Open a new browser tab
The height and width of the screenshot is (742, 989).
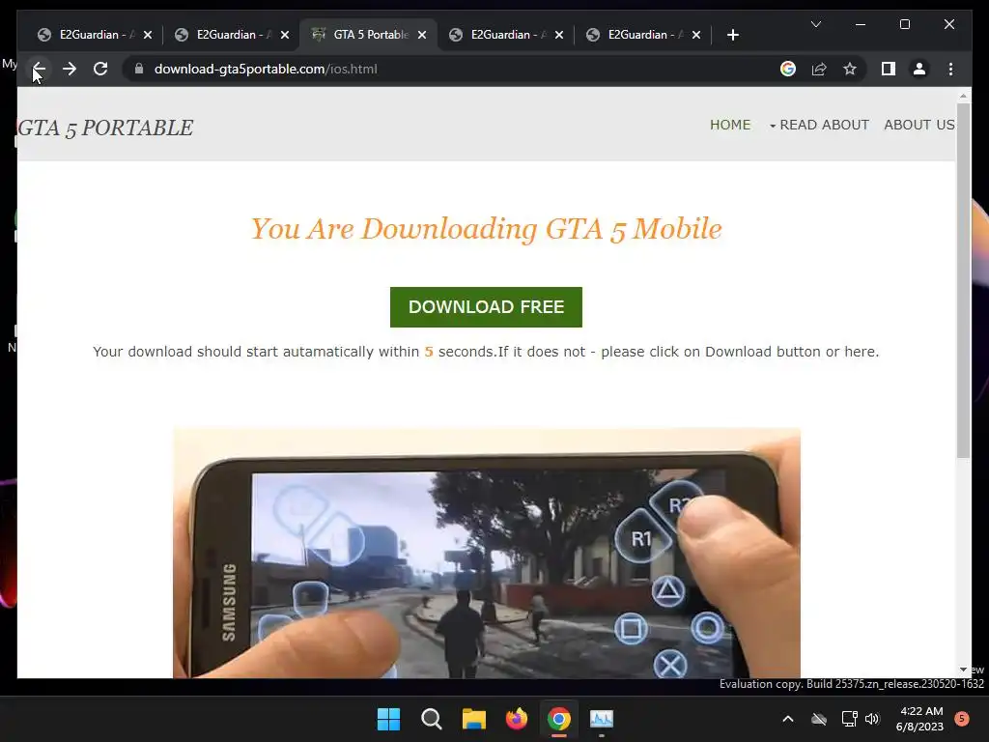coord(732,35)
